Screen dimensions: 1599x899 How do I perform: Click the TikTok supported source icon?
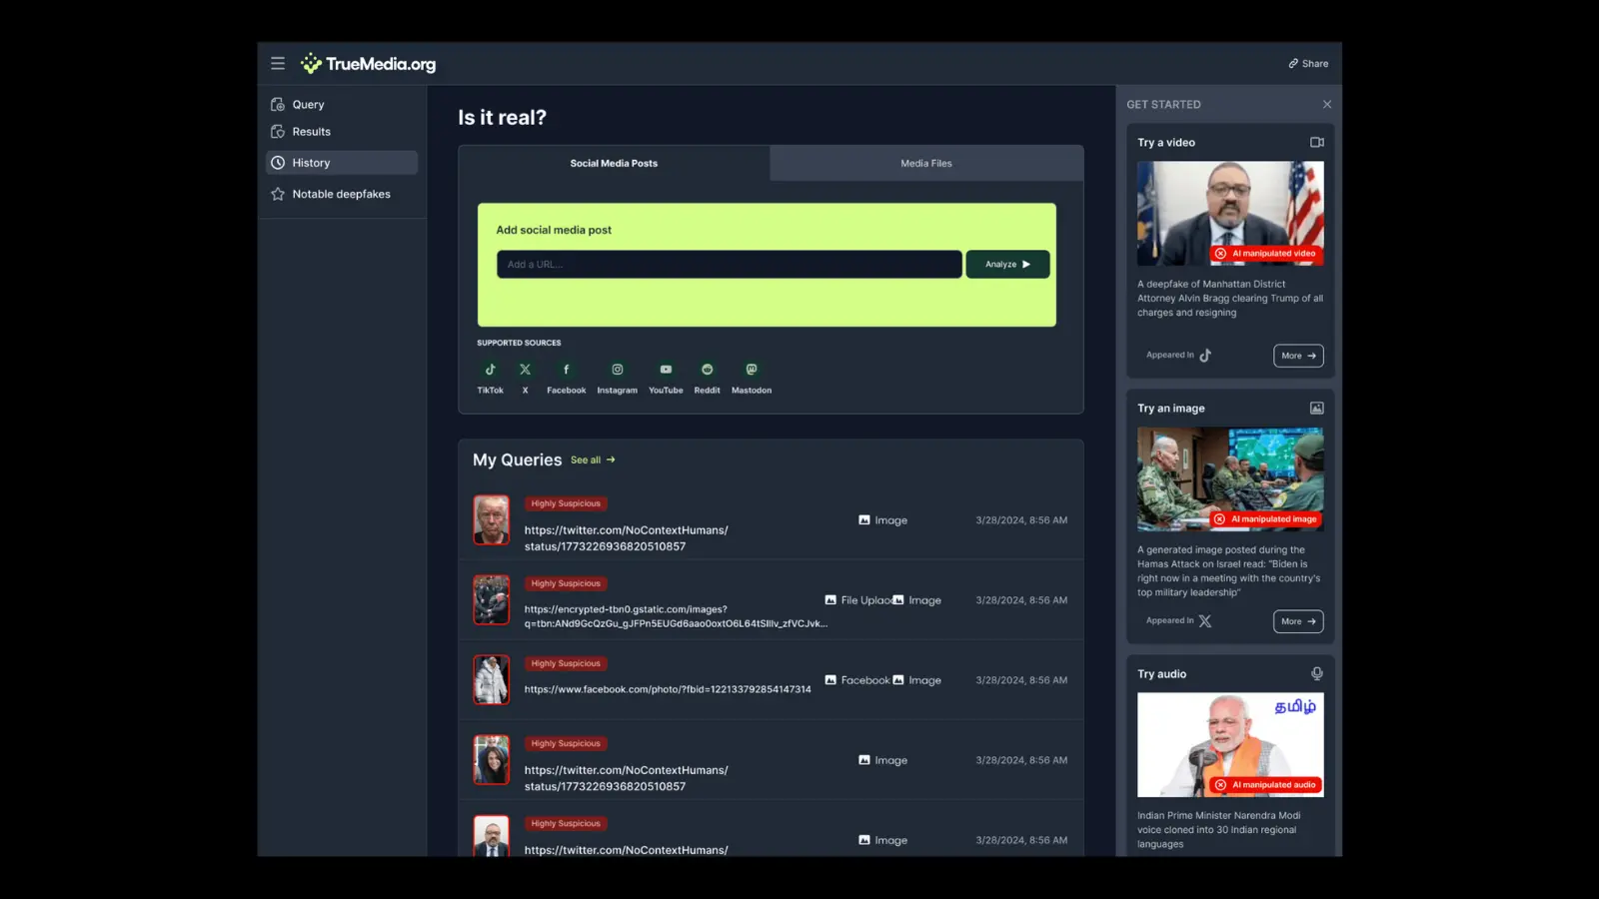point(490,370)
